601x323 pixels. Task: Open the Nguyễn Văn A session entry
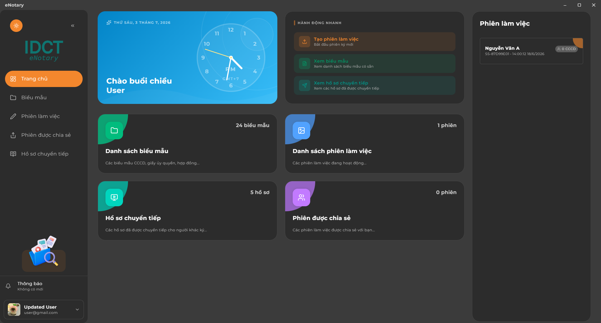pyautogui.click(x=532, y=51)
